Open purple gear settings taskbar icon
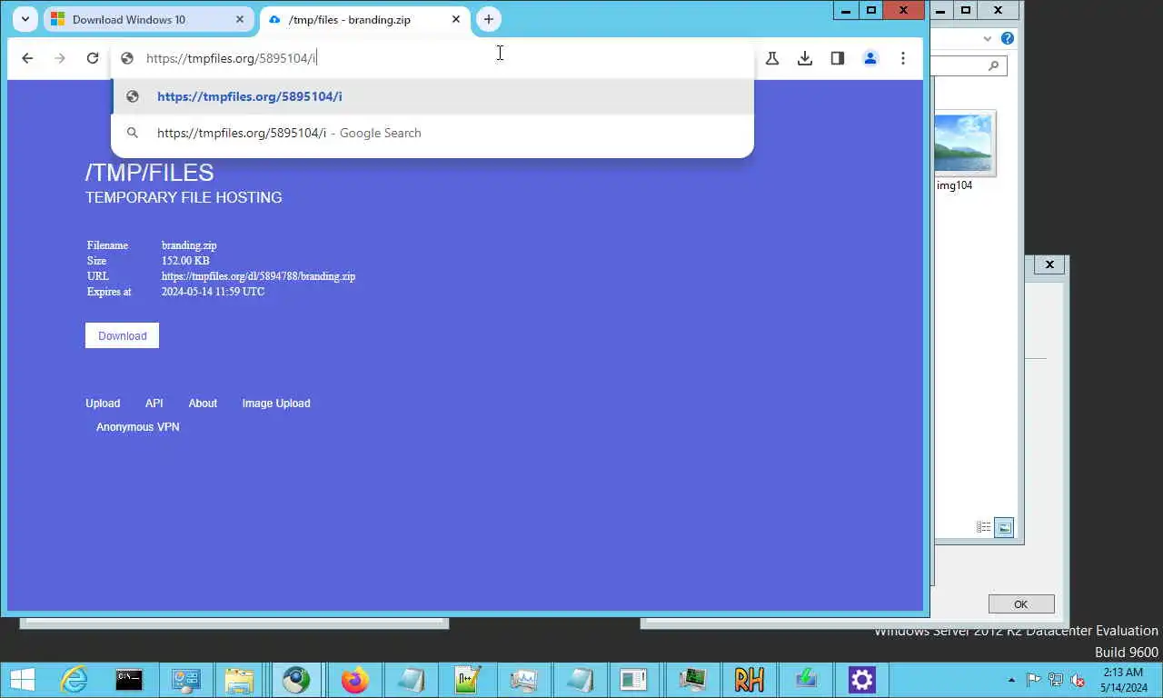 [x=861, y=680]
